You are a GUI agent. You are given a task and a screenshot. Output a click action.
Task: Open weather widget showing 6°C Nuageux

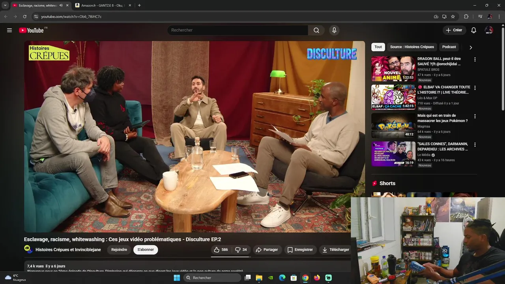click(x=16, y=278)
